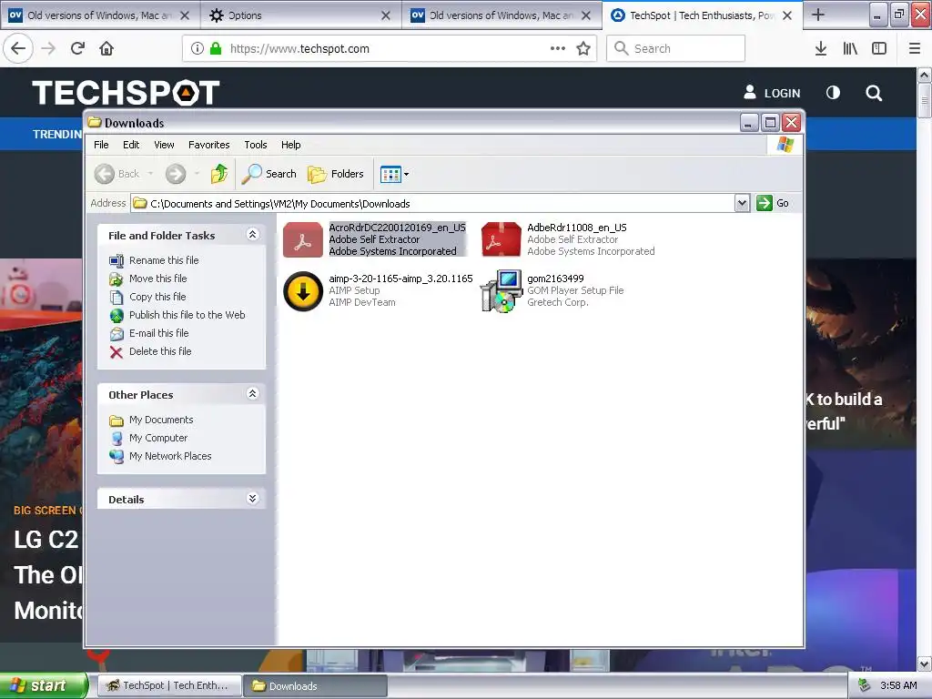Open the View menu
Image resolution: width=932 pixels, height=699 pixels.
164,145
